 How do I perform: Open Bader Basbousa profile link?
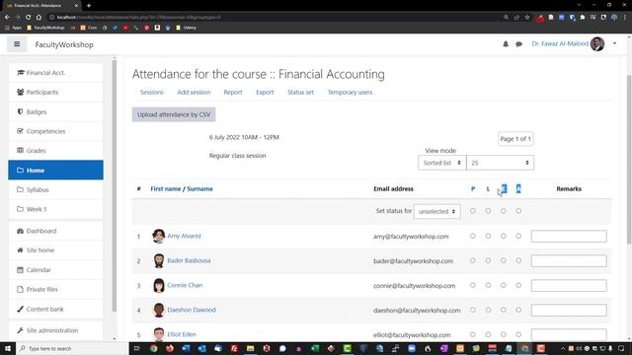189,260
